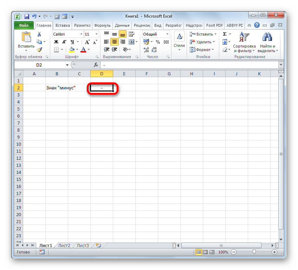Screen dimensions: 298x270
Task: Toggle bold Ж formatting
Action: coord(56,42)
